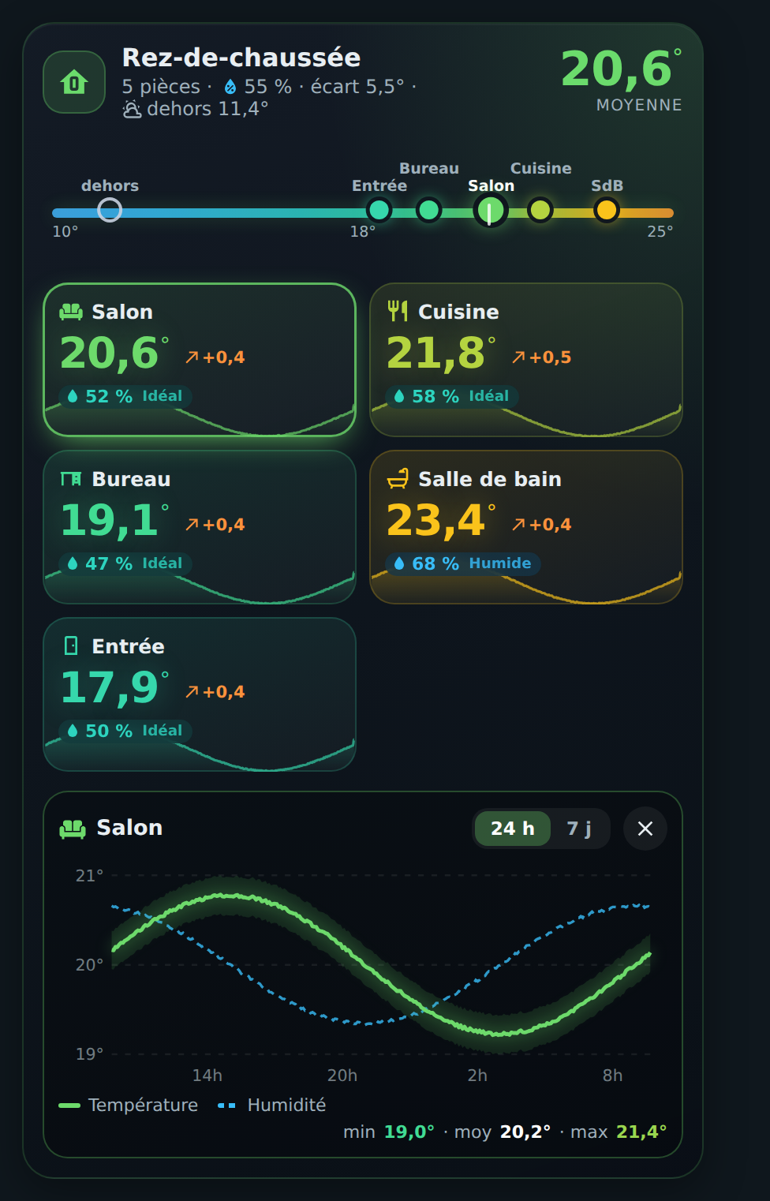Switch the chart to 7 j view

coord(579,829)
